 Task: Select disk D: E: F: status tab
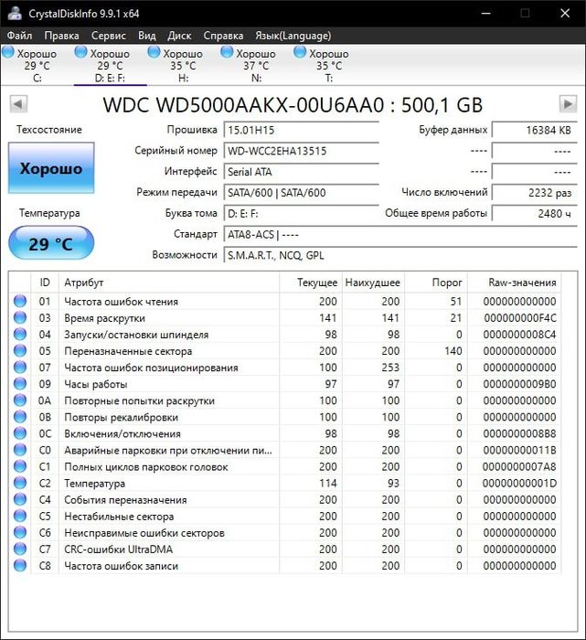coord(111,65)
